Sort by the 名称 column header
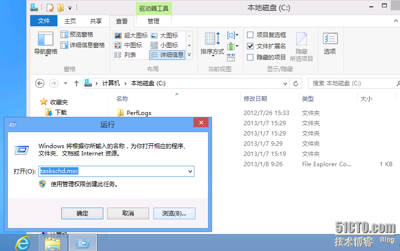The height and width of the screenshot is (251, 400). (x=122, y=99)
